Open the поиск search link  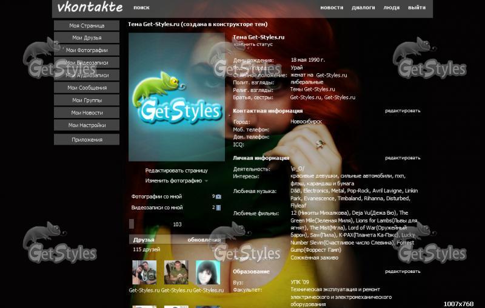coord(141,7)
